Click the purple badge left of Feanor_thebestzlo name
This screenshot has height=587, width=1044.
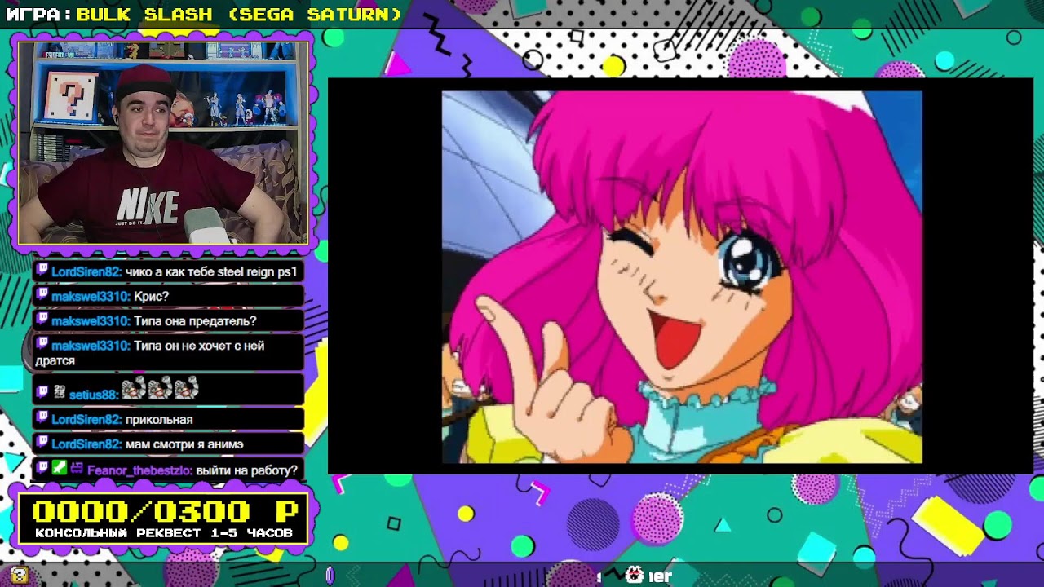[76, 469]
